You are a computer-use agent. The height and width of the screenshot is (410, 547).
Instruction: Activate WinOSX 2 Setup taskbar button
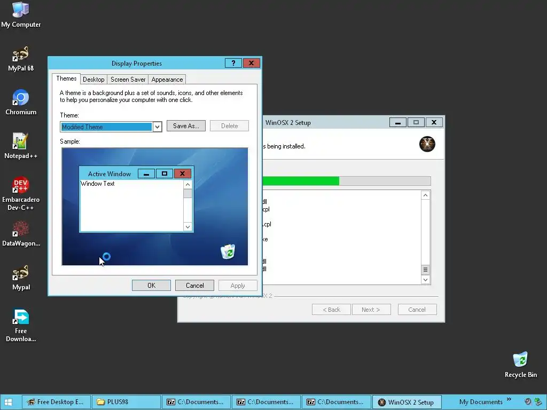[x=407, y=402]
